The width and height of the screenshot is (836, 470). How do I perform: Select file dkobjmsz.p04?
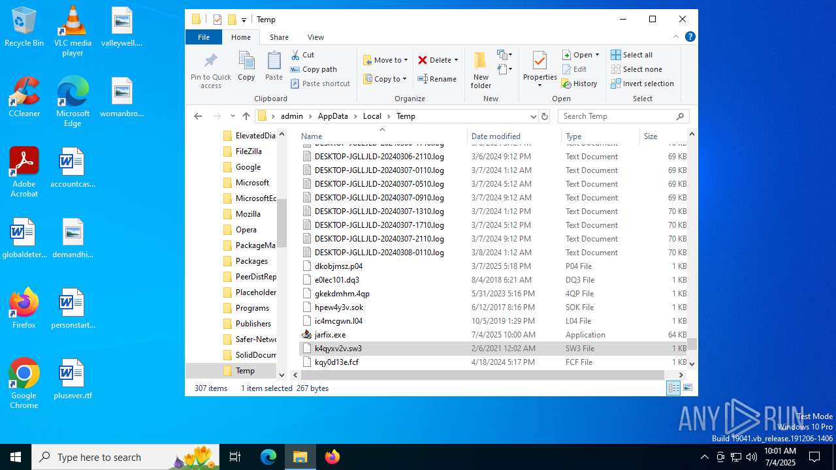[x=338, y=266]
